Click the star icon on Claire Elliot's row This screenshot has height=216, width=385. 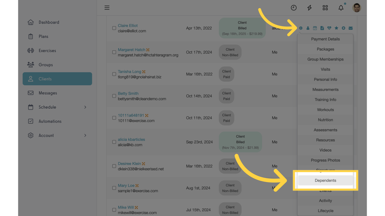[336, 28]
